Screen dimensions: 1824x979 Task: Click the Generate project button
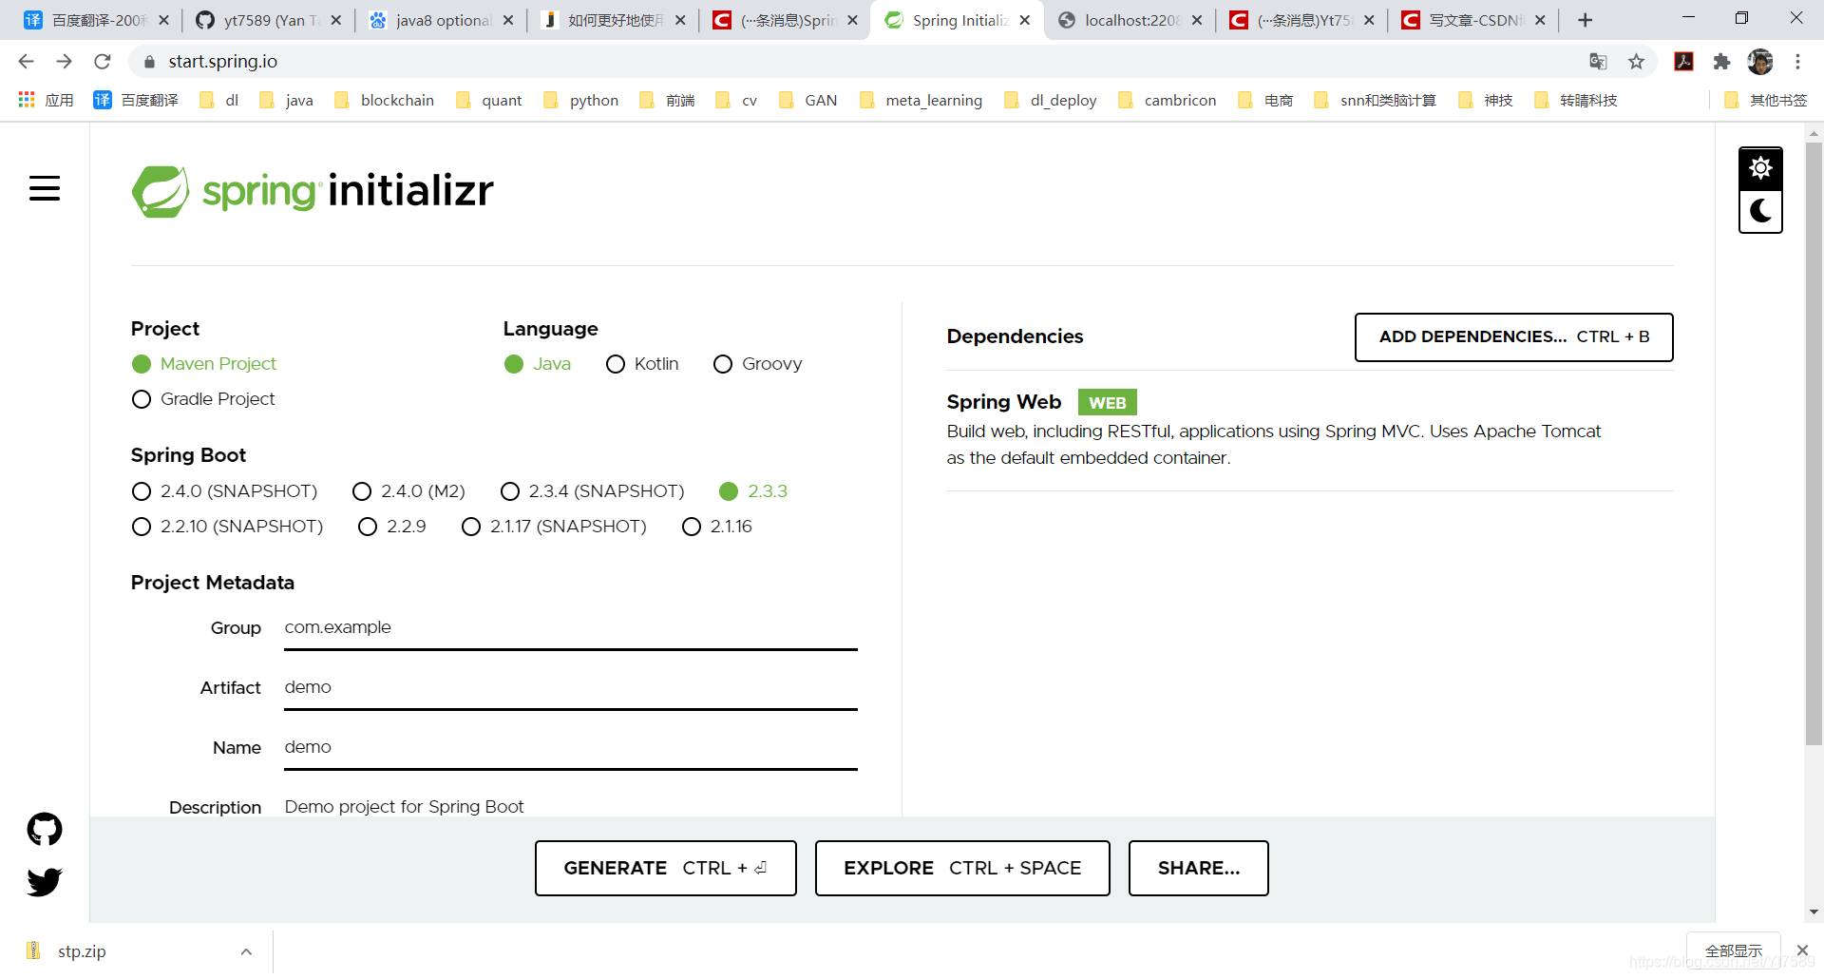click(665, 868)
